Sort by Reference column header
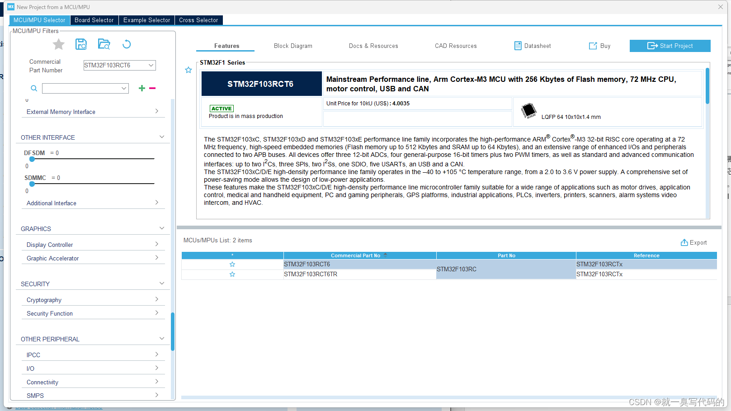 [646, 255]
